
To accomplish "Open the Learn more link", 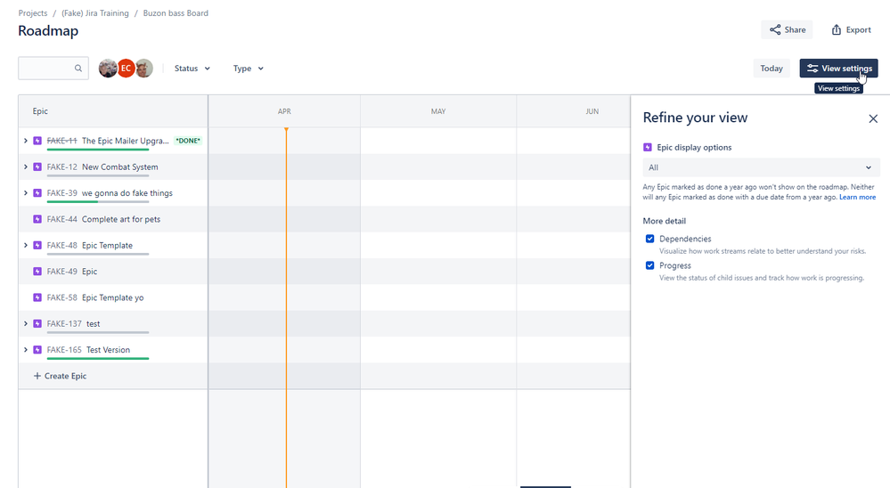I will (857, 197).
